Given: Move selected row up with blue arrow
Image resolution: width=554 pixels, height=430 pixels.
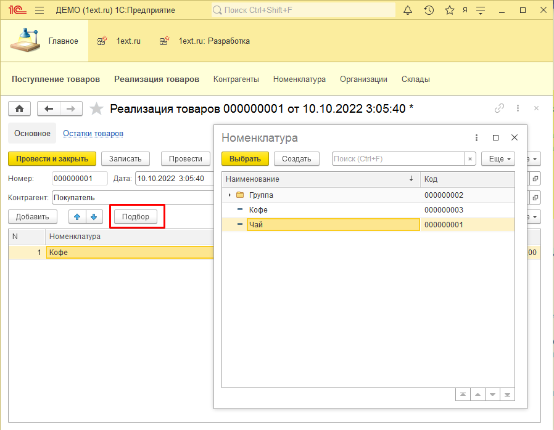Looking at the screenshot, I should click(76, 216).
